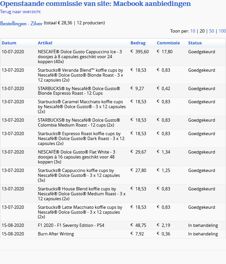
Task: Click date 15-08-2020 in F1 2020 row
Action: tap(13, 225)
